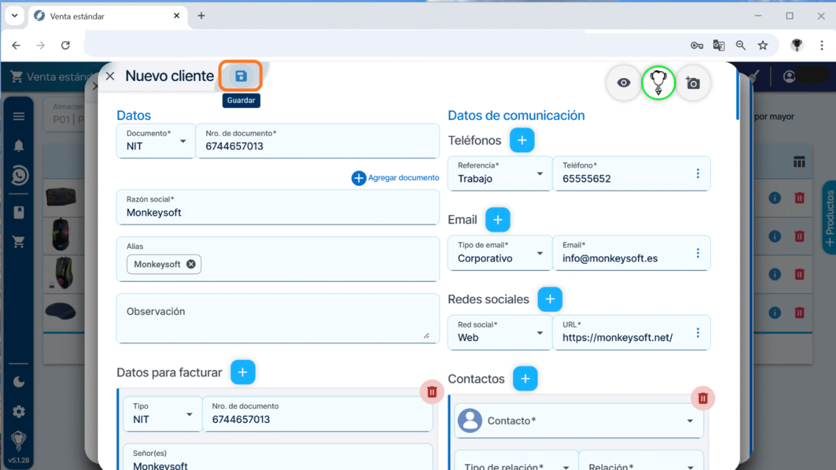This screenshot has width=836, height=470.
Task: Toggle the eye visibility button
Action: click(623, 83)
